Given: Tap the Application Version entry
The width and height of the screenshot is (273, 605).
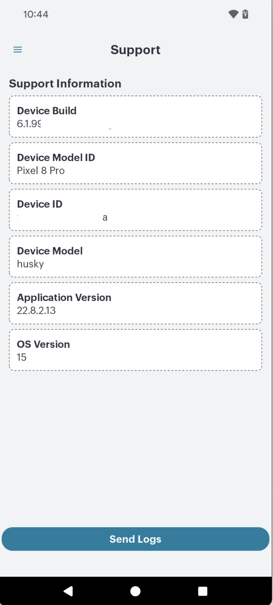Looking at the screenshot, I should click(136, 303).
